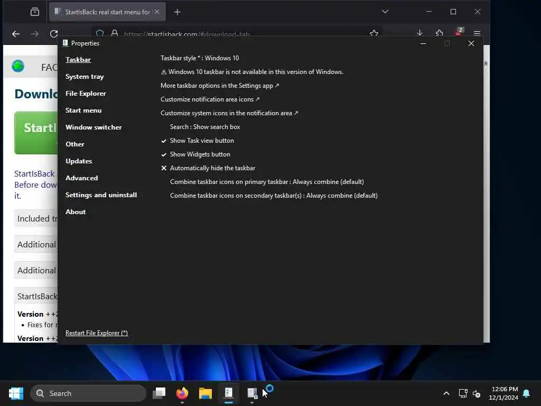Image resolution: width=541 pixels, height=406 pixels.
Task: Reload the page in Firefox
Action: (x=53, y=34)
